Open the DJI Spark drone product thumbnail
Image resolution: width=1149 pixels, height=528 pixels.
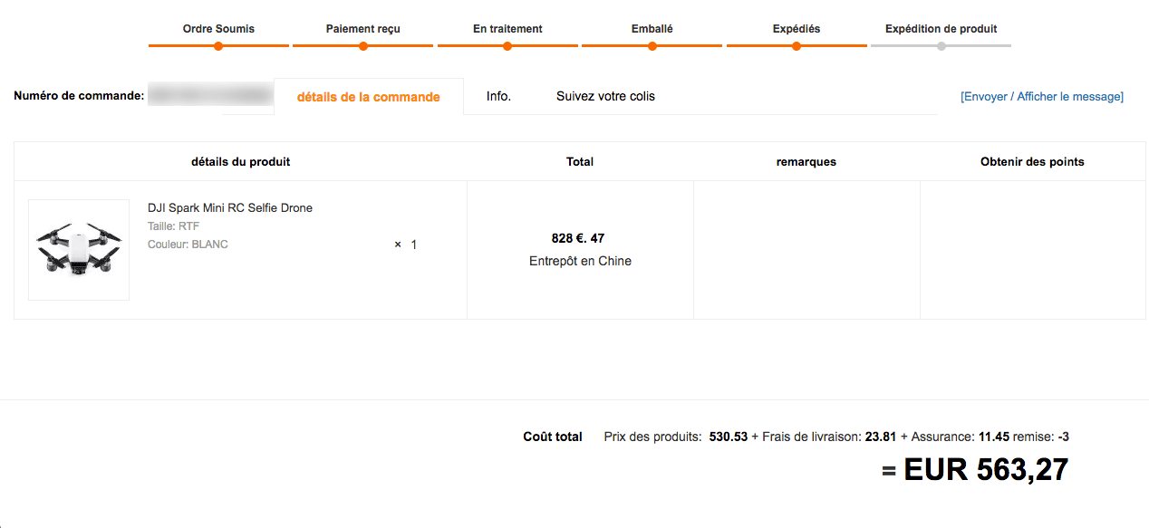[x=79, y=249]
